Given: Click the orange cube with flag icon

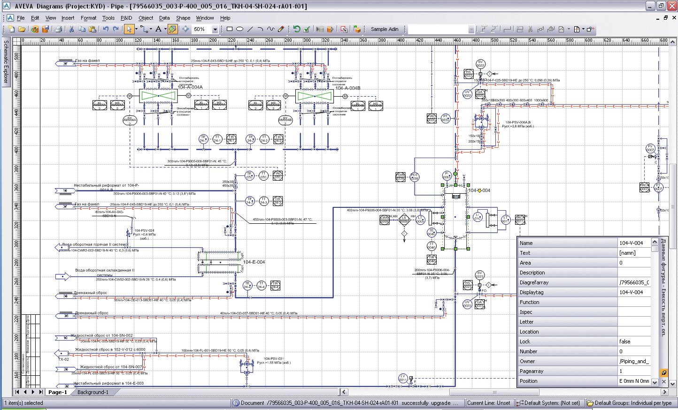Looking at the screenshot, I should (x=357, y=29).
